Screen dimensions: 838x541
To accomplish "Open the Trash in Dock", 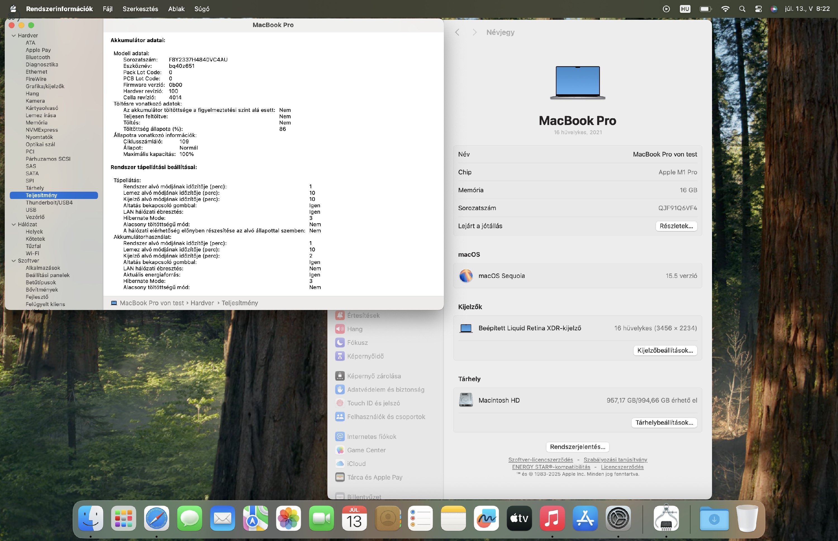I will point(747,518).
